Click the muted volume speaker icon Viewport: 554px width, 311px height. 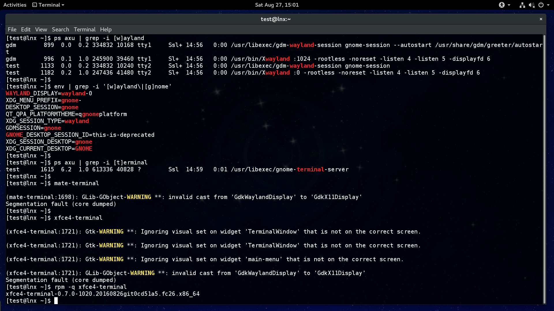pyautogui.click(x=531, y=5)
